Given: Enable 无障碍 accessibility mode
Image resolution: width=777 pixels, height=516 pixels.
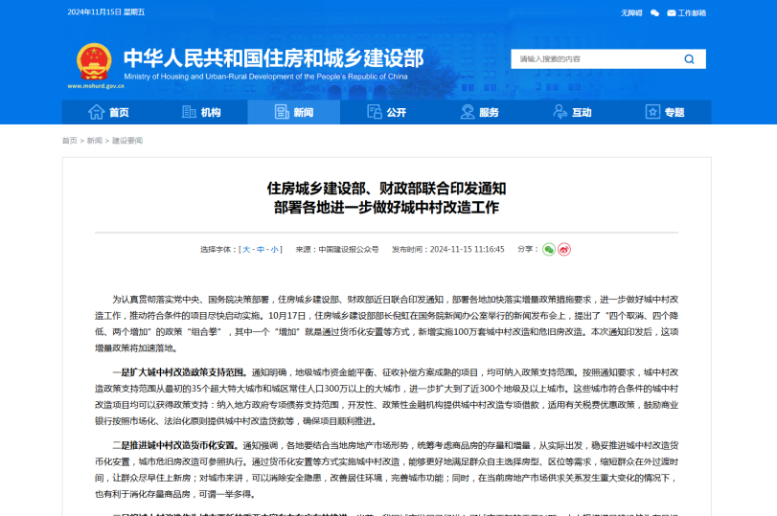Looking at the screenshot, I should point(631,13).
